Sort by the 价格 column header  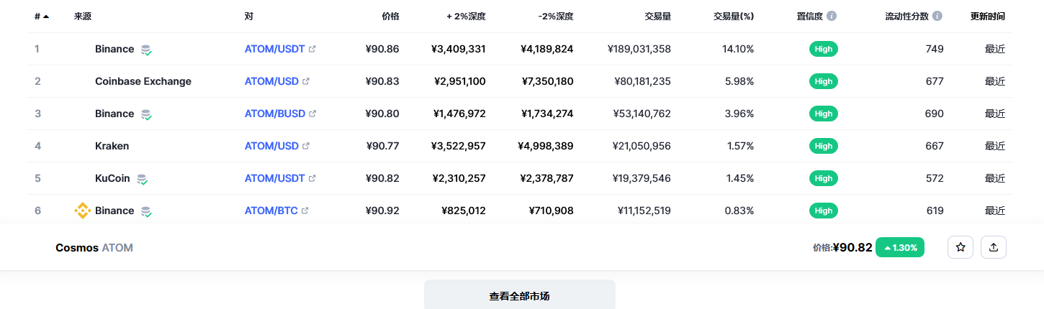390,16
